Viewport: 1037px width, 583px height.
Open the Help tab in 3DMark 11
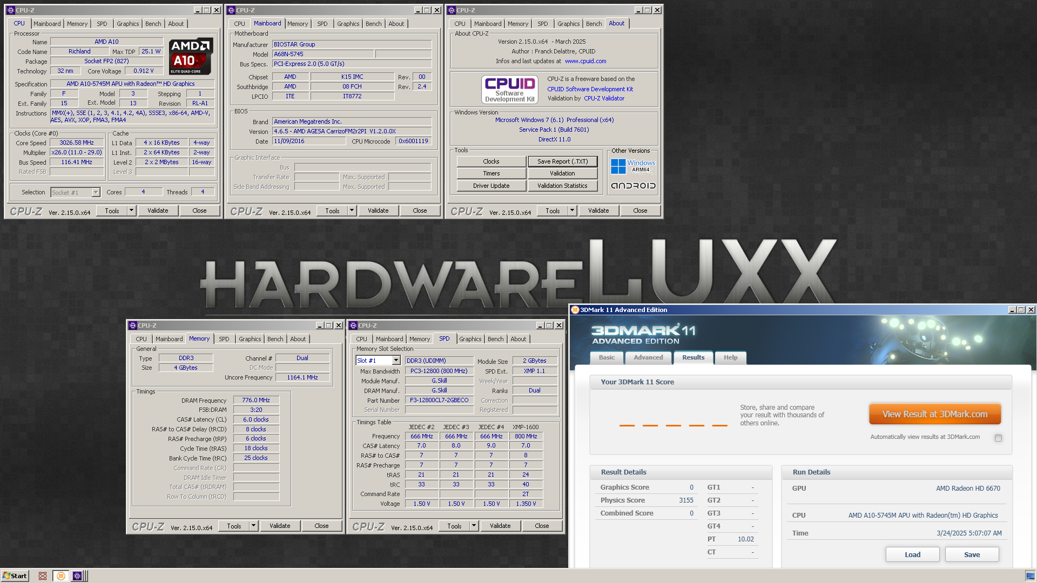[x=730, y=358]
